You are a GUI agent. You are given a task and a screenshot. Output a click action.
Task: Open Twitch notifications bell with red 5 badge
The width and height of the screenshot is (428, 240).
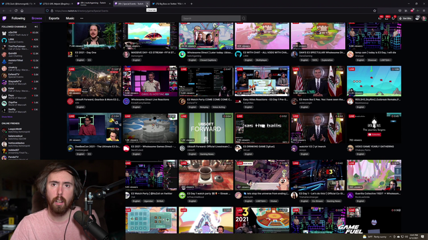tap(393, 18)
